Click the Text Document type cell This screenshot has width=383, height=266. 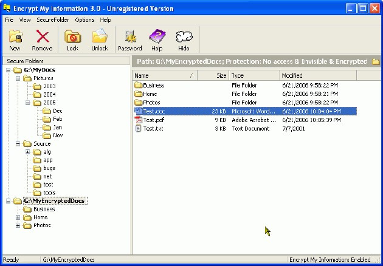[250, 129]
